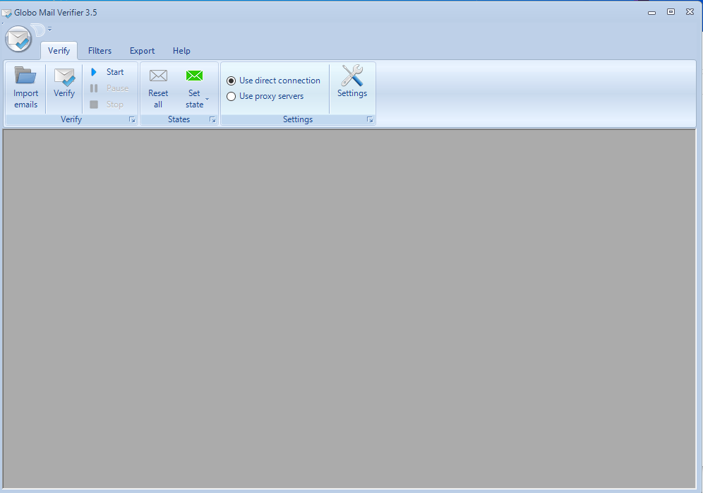Open Settings with the wrench icon

click(351, 76)
